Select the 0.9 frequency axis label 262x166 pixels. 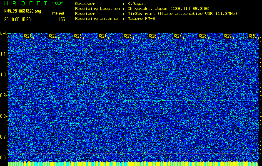4,95
